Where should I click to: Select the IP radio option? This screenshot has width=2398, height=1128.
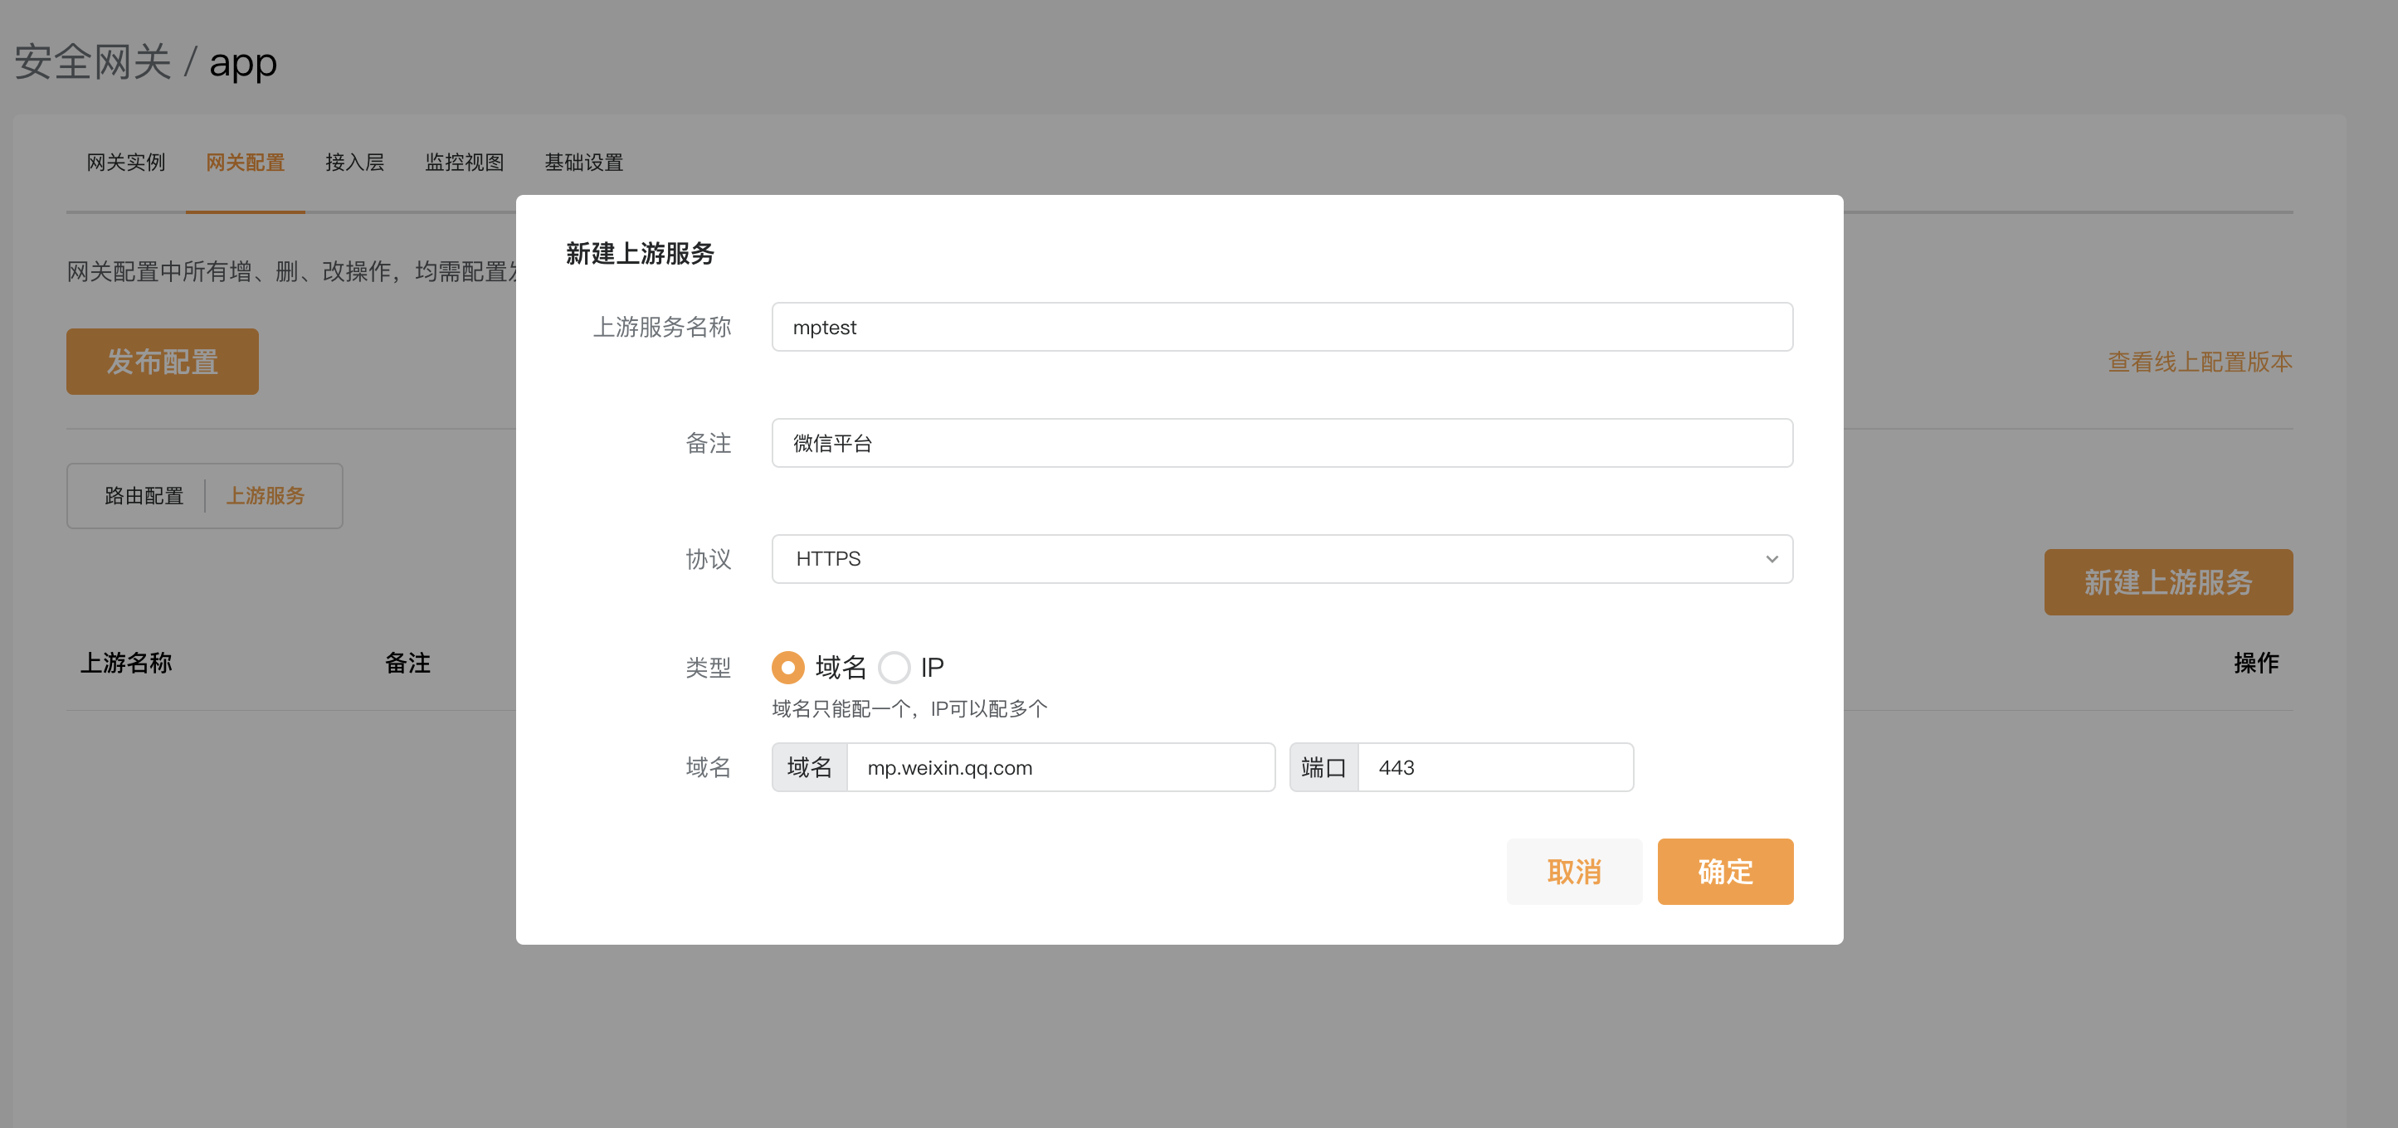pyautogui.click(x=894, y=668)
